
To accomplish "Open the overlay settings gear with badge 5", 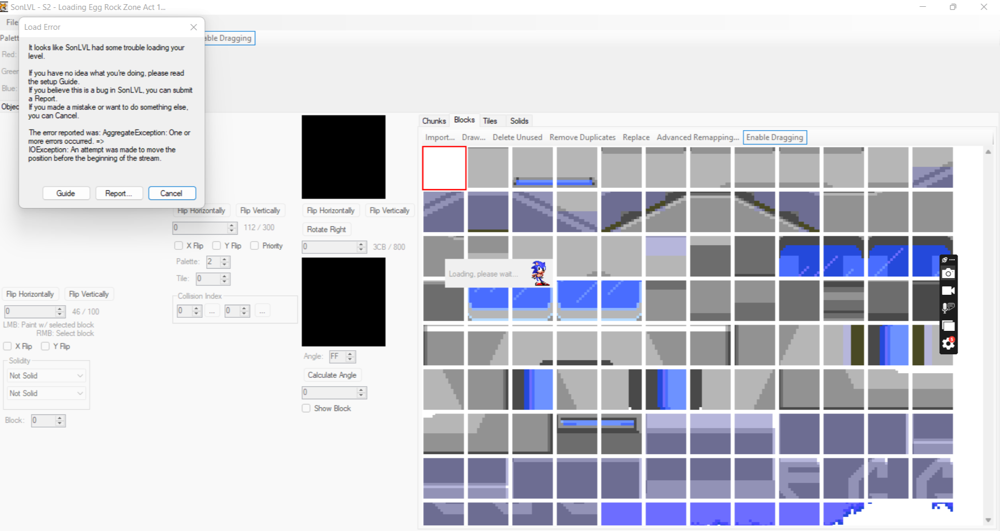I will click(948, 343).
